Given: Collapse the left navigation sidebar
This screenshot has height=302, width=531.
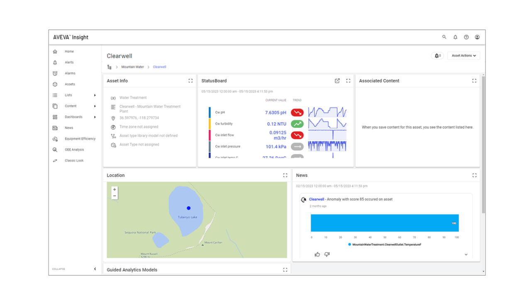Looking at the screenshot, I should point(95,269).
